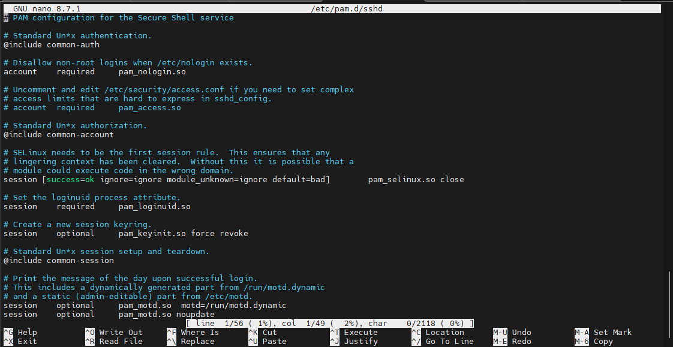Click the pam_nologin.so text
The height and width of the screenshot is (347, 673).
point(152,72)
